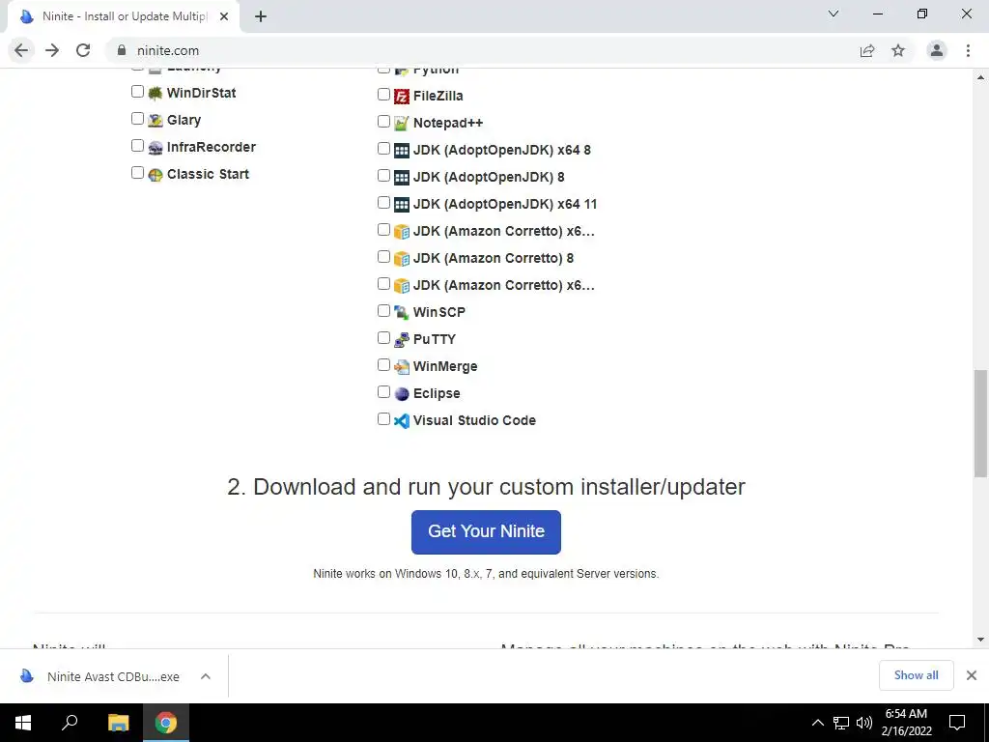The width and height of the screenshot is (989, 742).
Task: Click the InfraRecorder app icon
Action: point(155,148)
